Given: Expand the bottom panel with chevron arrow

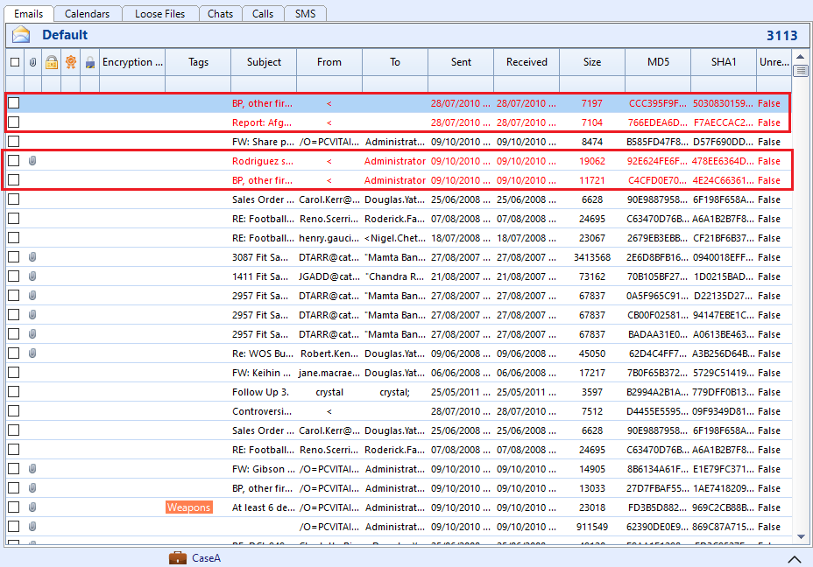Looking at the screenshot, I should pos(795,559).
